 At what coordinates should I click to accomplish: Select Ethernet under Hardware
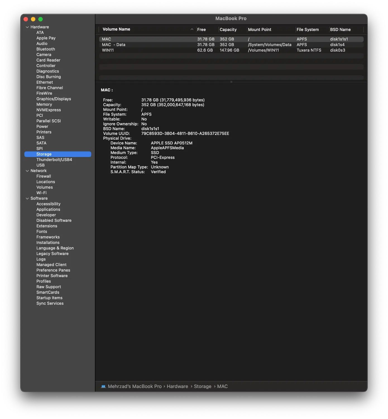point(44,82)
